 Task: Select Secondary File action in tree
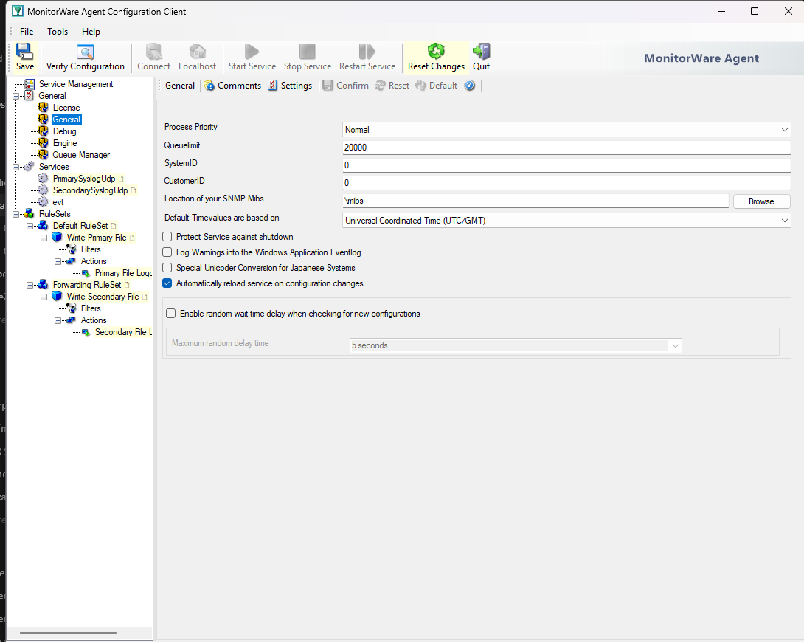[123, 332]
